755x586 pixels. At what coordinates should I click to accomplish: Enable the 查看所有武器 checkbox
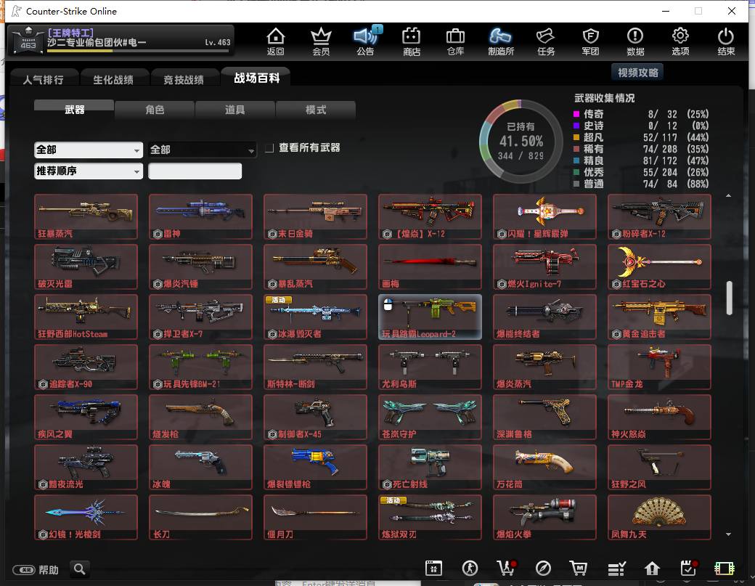269,148
